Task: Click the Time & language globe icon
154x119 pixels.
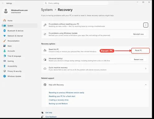Action: (x=5, y=56)
